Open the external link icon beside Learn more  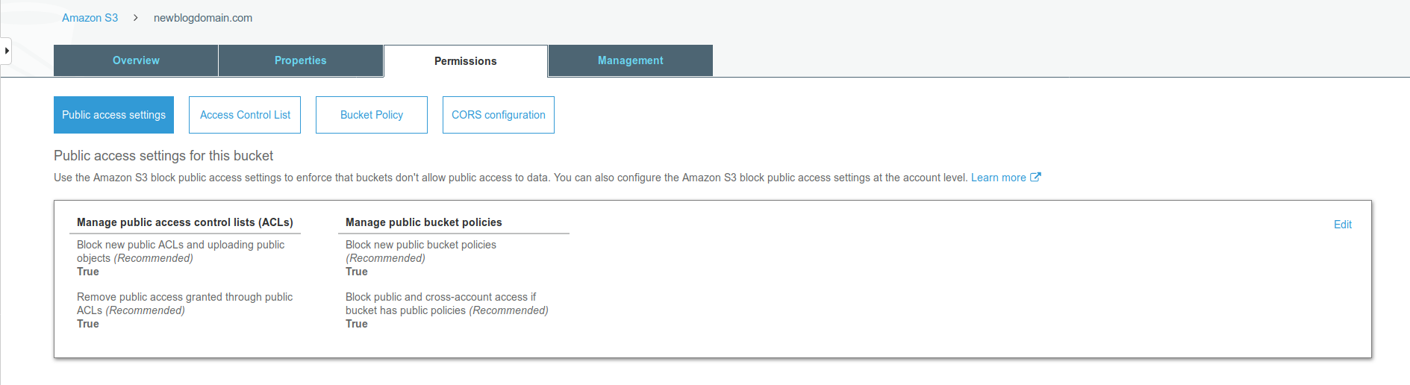click(x=1035, y=178)
